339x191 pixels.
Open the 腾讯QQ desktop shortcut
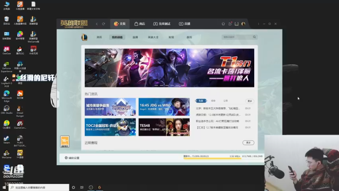20,50
